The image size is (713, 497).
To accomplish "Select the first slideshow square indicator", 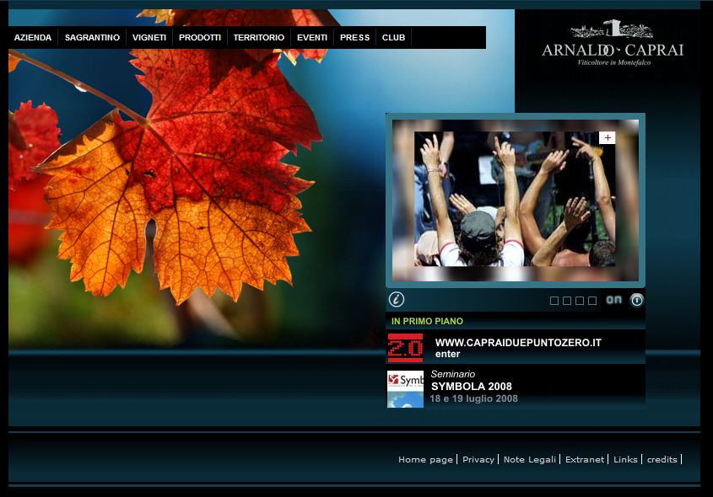I will coord(554,301).
